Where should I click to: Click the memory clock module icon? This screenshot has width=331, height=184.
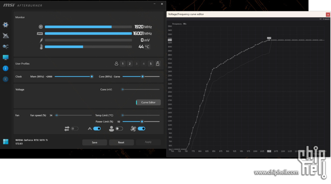(40, 33)
